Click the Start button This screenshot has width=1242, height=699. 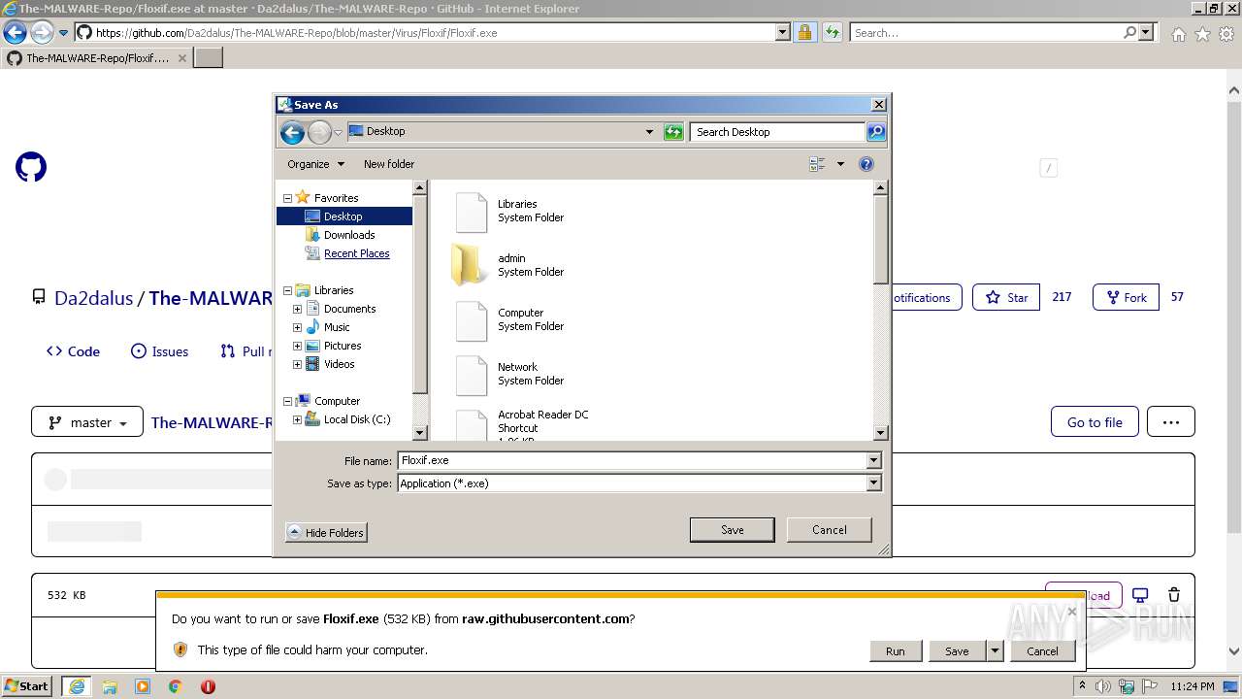click(27, 686)
